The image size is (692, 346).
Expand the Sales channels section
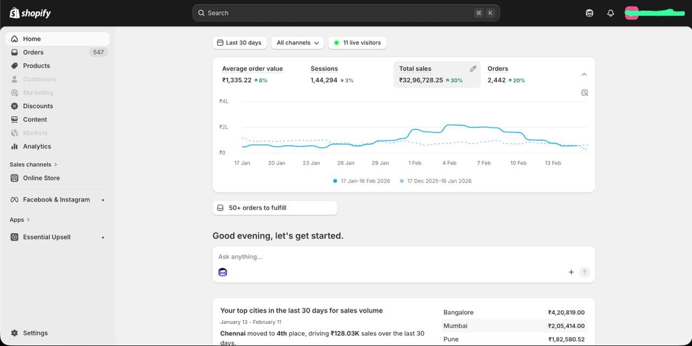click(x=34, y=165)
